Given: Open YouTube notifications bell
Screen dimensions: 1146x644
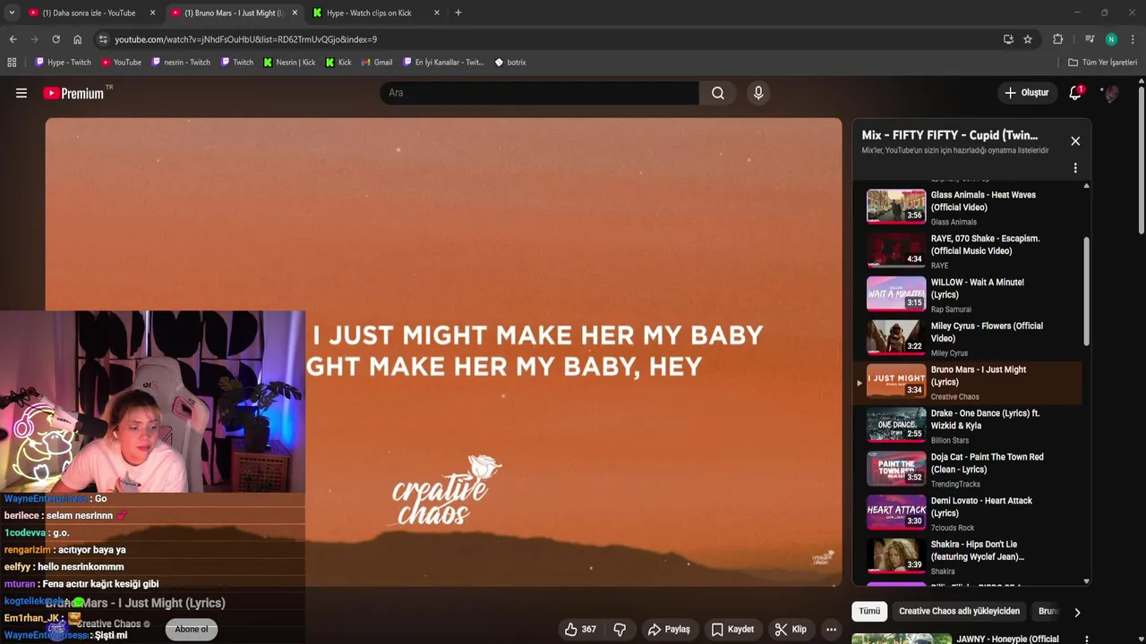Looking at the screenshot, I should point(1075,93).
